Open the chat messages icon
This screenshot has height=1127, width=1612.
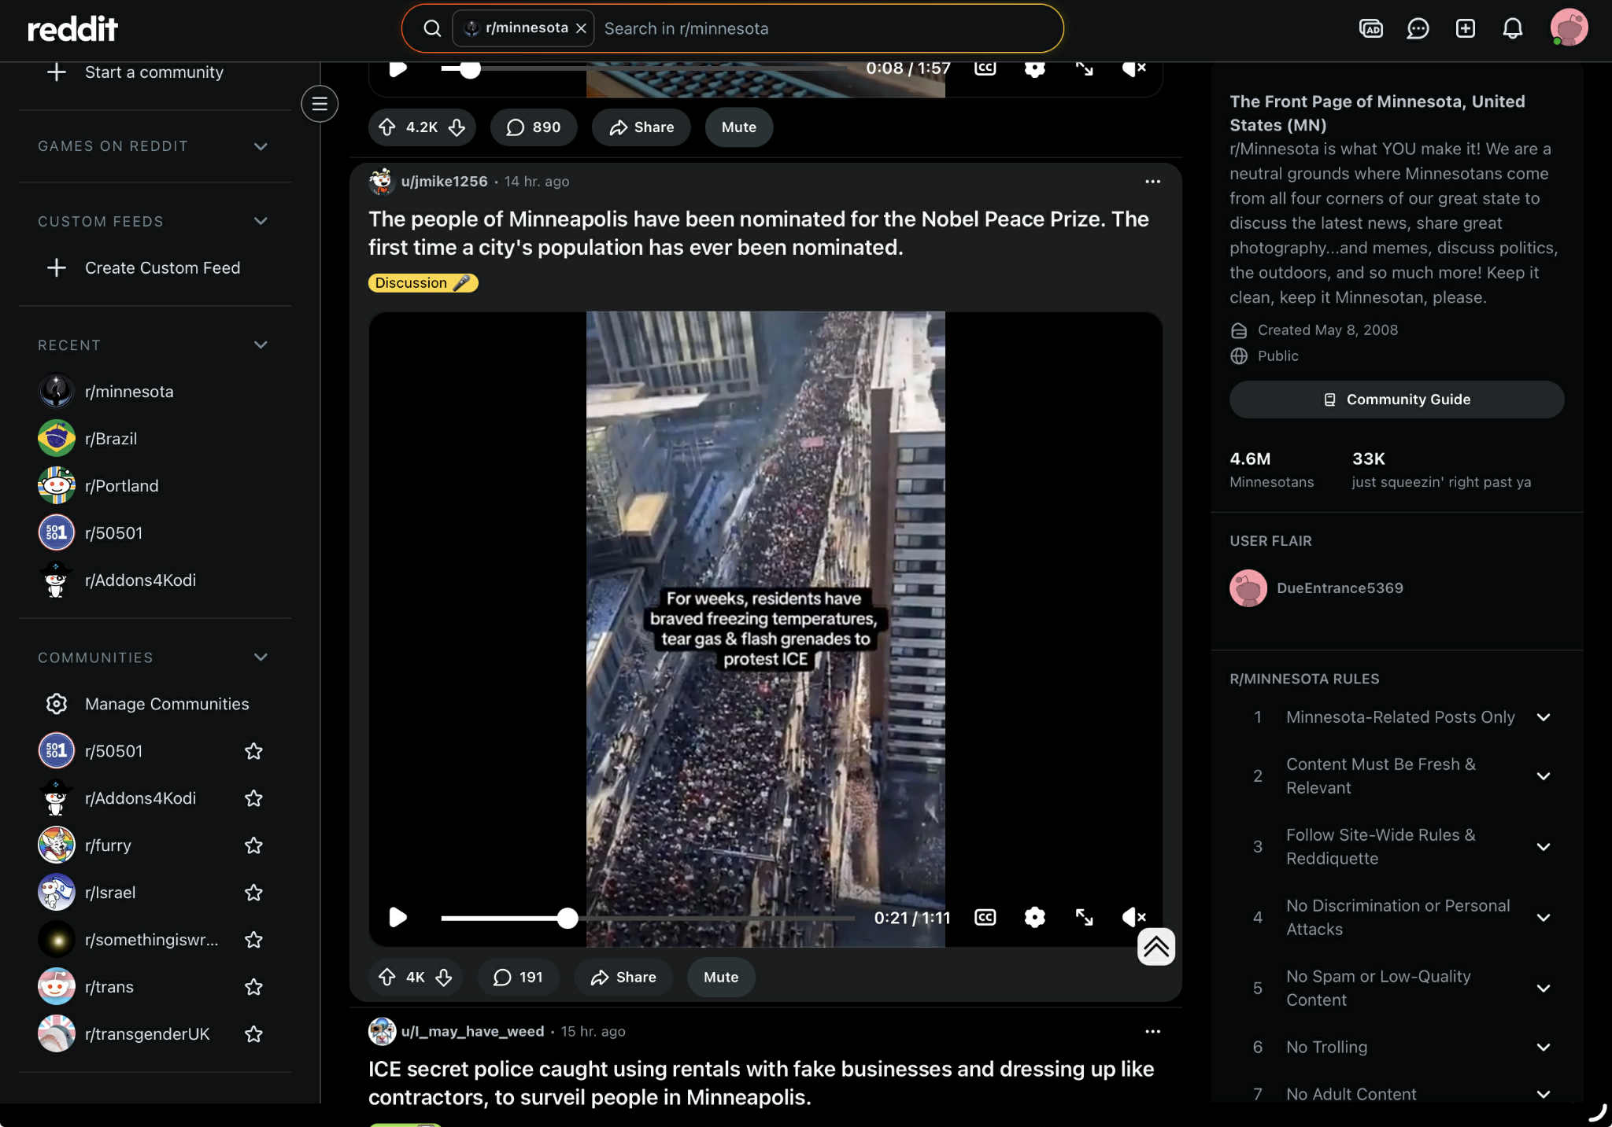point(1418,29)
